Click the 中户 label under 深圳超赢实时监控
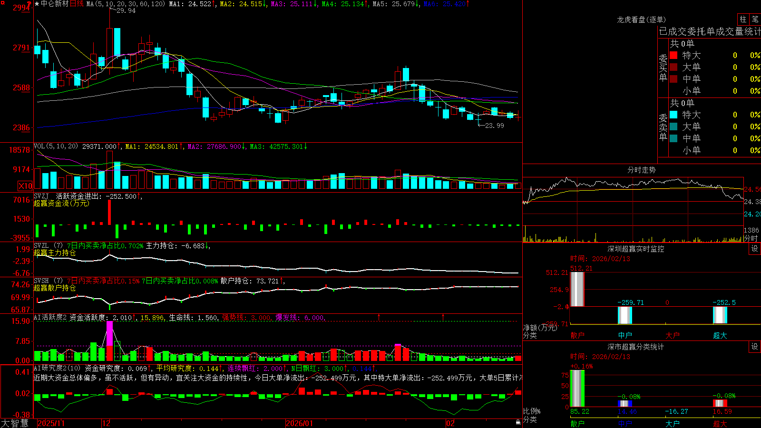761x428 pixels. [625, 335]
